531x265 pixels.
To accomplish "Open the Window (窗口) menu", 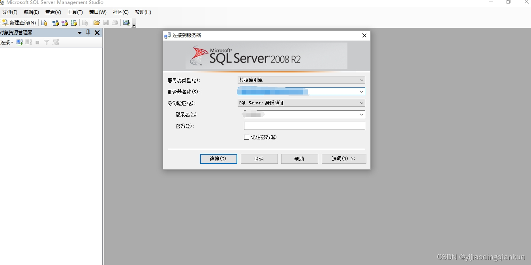I will pos(98,12).
